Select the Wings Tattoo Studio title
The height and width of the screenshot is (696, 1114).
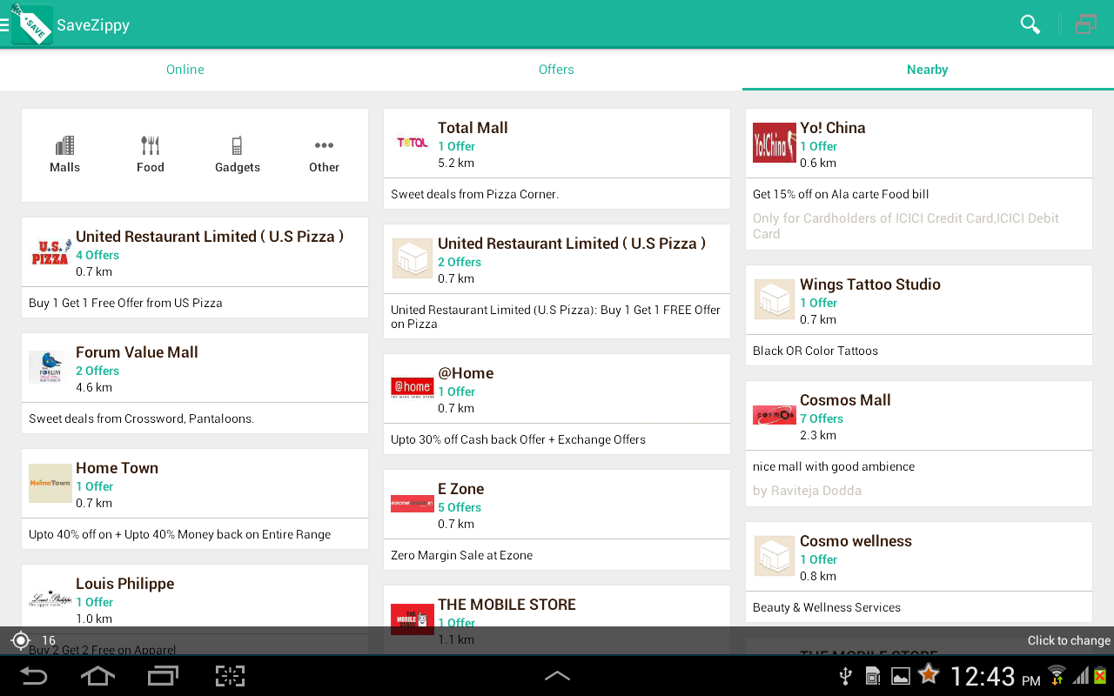click(x=870, y=284)
